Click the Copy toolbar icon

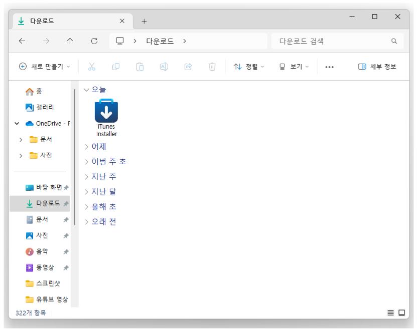pos(116,67)
